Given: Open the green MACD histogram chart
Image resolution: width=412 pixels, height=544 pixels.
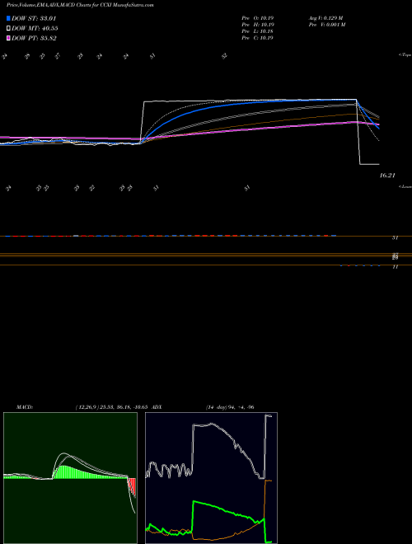Looking at the screenshot, I should pos(70,478).
